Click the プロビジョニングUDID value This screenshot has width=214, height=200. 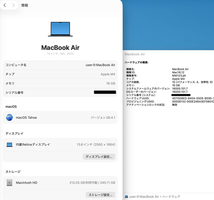pyautogui.click(x=193, y=101)
